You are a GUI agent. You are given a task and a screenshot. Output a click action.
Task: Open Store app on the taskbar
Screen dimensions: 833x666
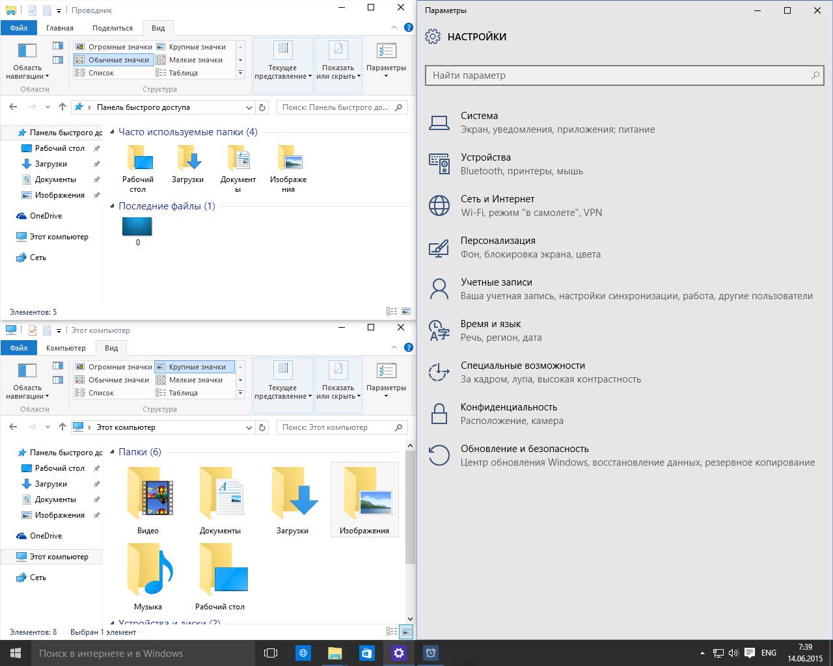coord(367,653)
